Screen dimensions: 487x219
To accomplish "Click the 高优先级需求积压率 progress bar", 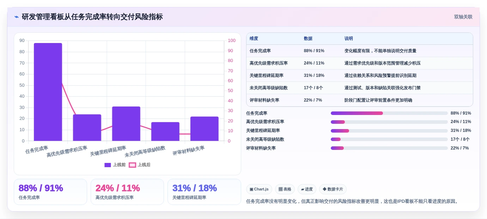I will (389, 122).
